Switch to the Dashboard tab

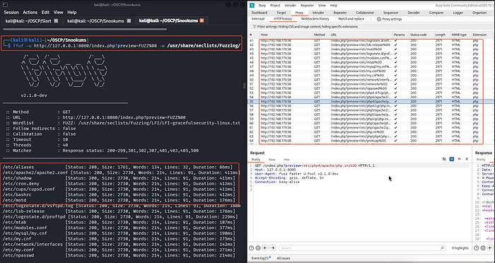(260, 13)
